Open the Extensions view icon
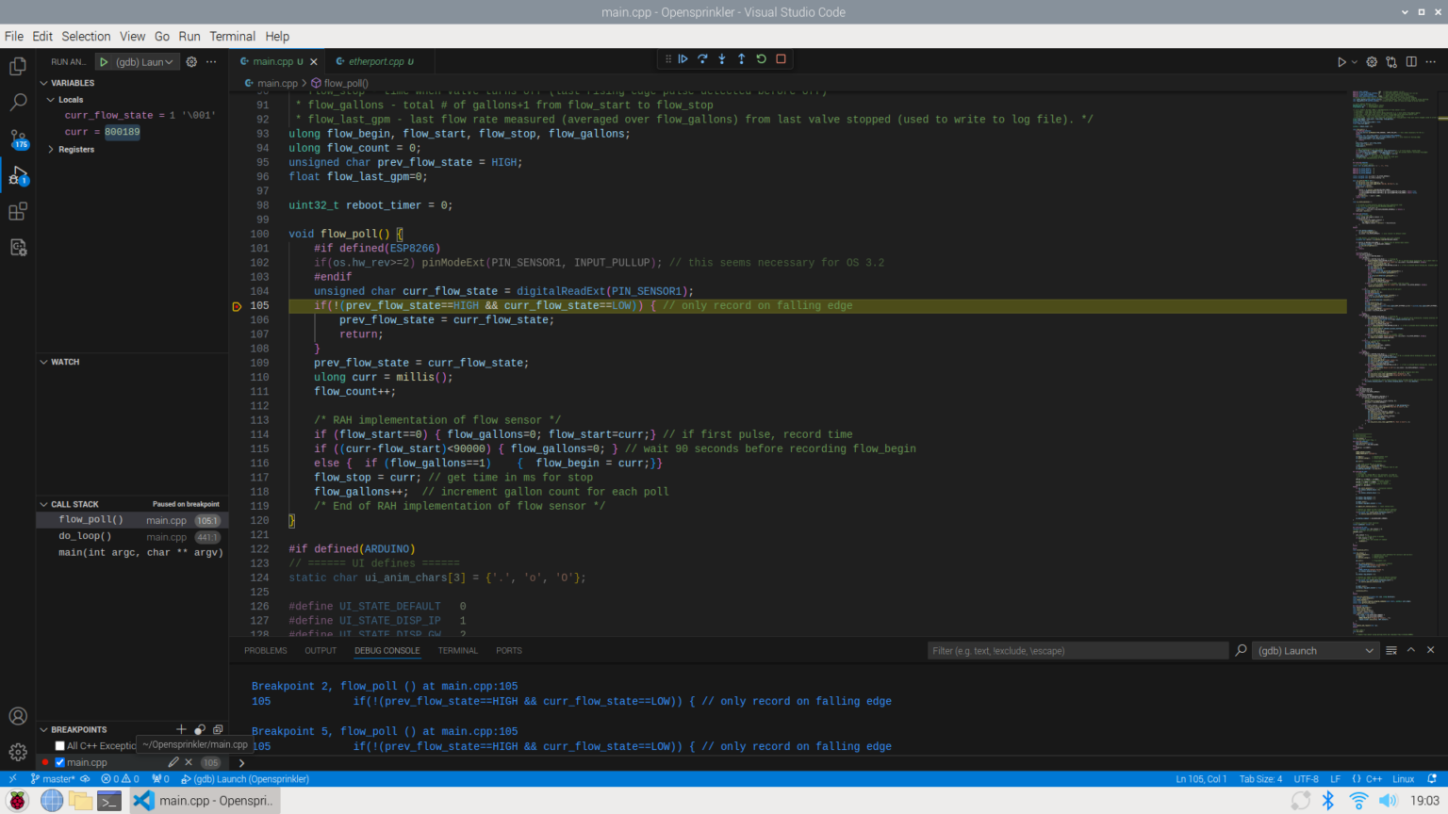The width and height of the screenshot is (1448, 814). (18, 211)
